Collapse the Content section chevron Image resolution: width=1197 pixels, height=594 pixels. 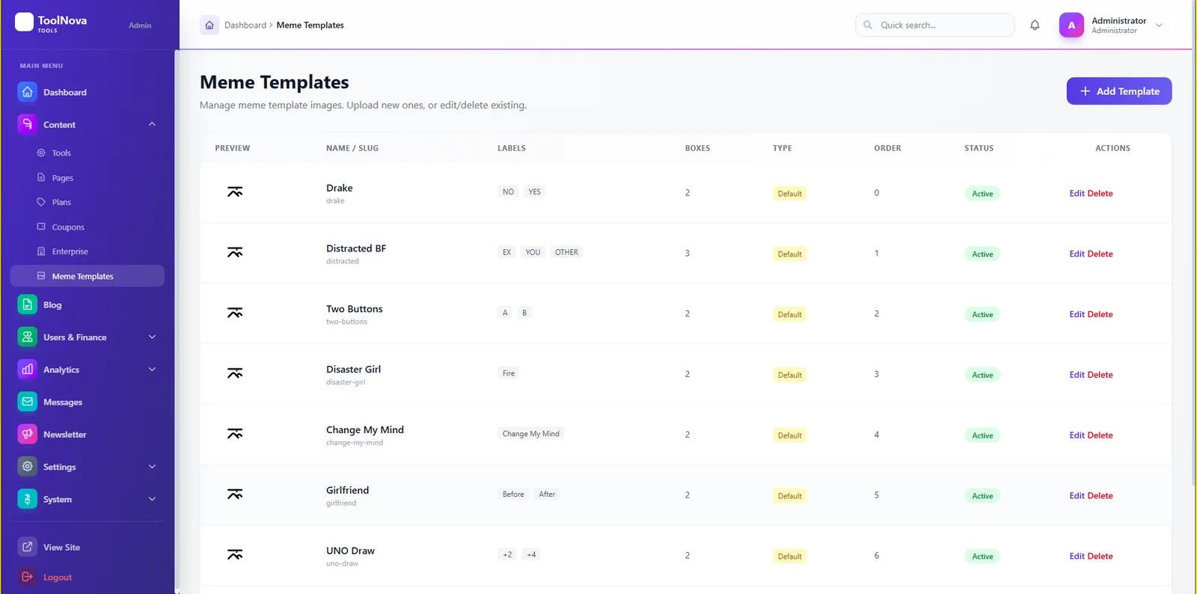pos(152,124)
